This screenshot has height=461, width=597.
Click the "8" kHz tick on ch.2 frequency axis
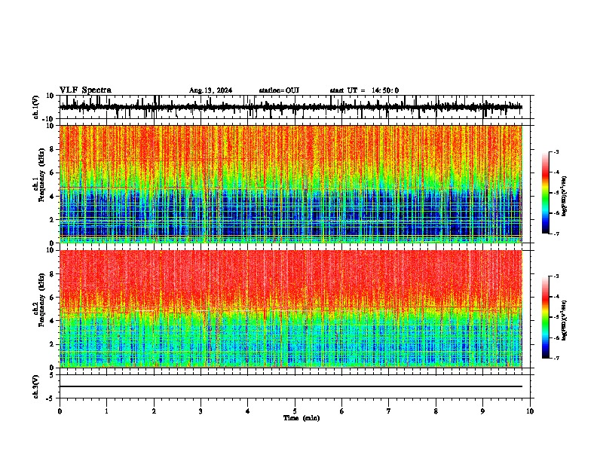point(52,274)
